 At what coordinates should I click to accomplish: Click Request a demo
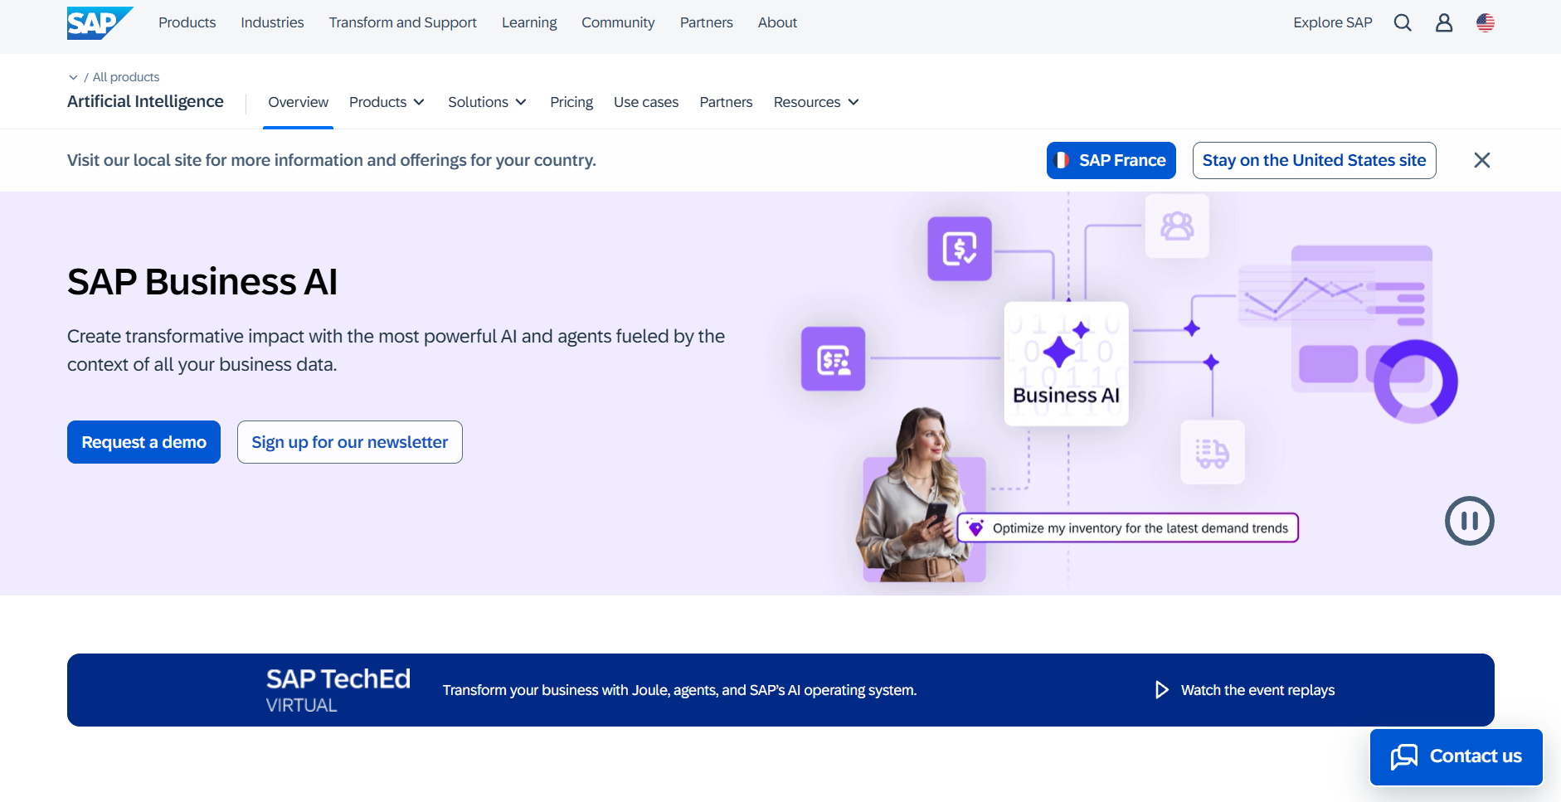click(x=143, y=441)
